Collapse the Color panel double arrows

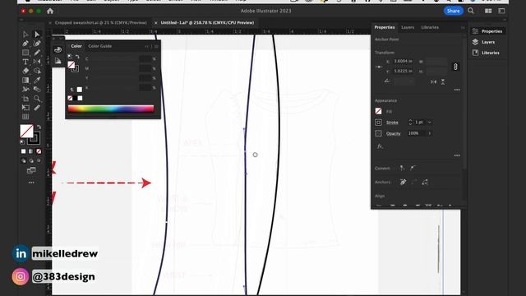click(146, 46)
